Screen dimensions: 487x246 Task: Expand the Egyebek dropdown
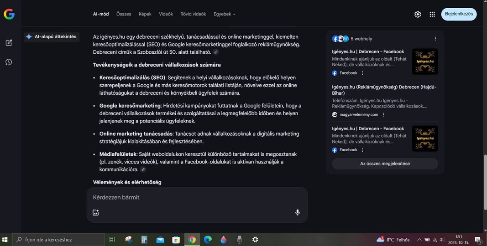pos(224,14)
